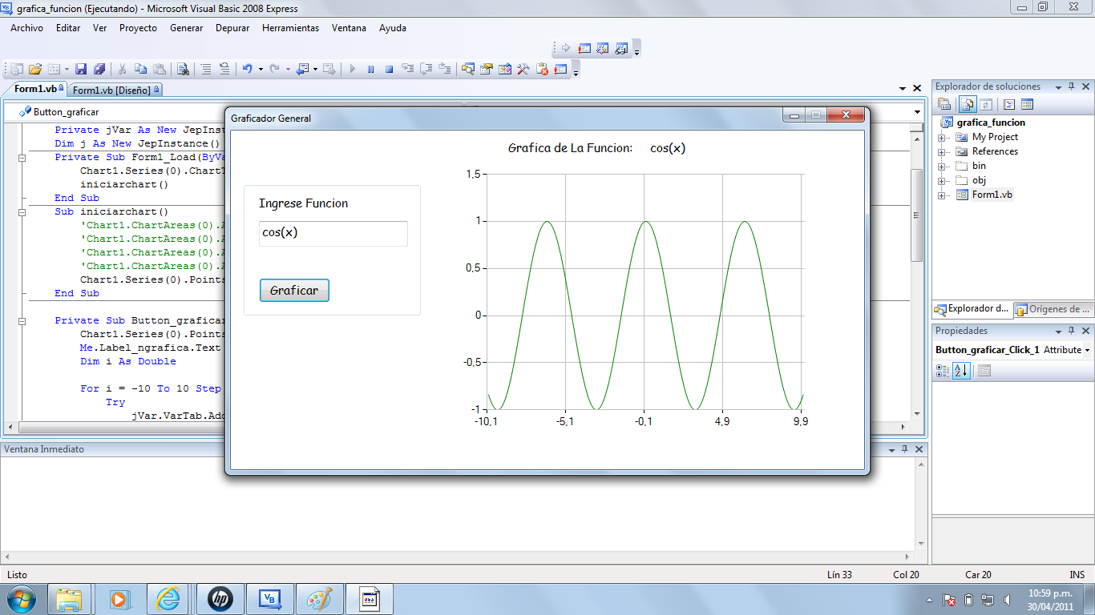Click the Mostrar todos los archivos icon
This screenshot has height=615, width=1095.
pyautogui.click(x=967, y=103)
